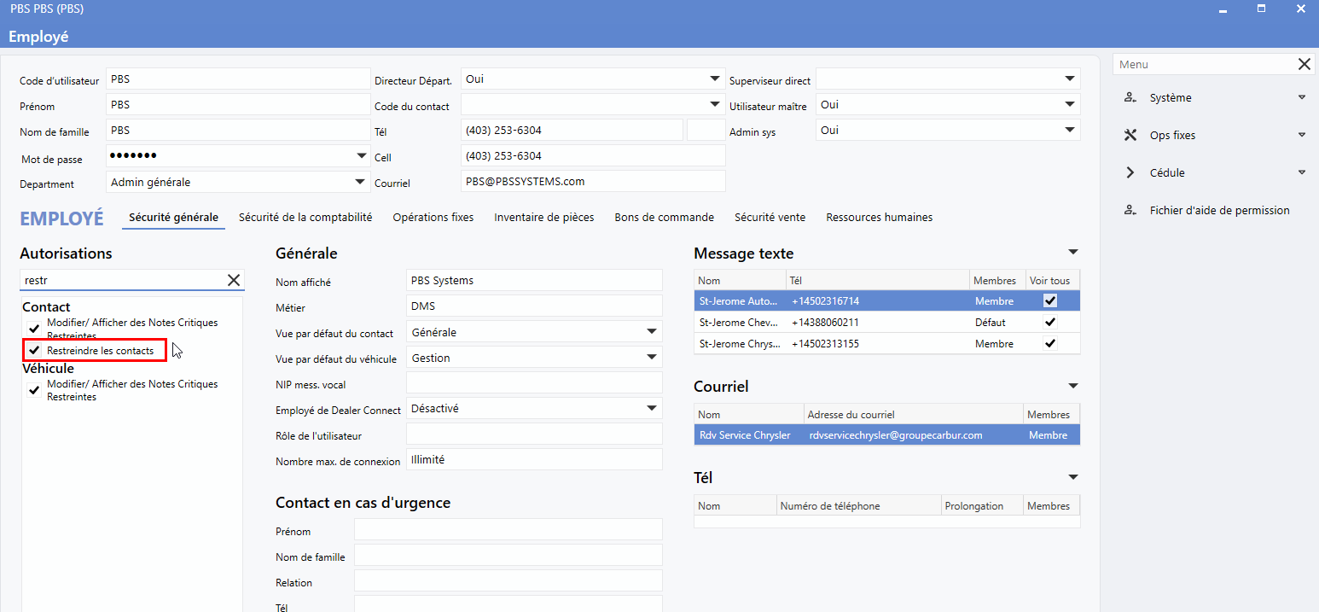Collapse the Message texte section arrow
Image resolution: width=1319 pixels, height=612 pixels.
tap(1072, 253)
